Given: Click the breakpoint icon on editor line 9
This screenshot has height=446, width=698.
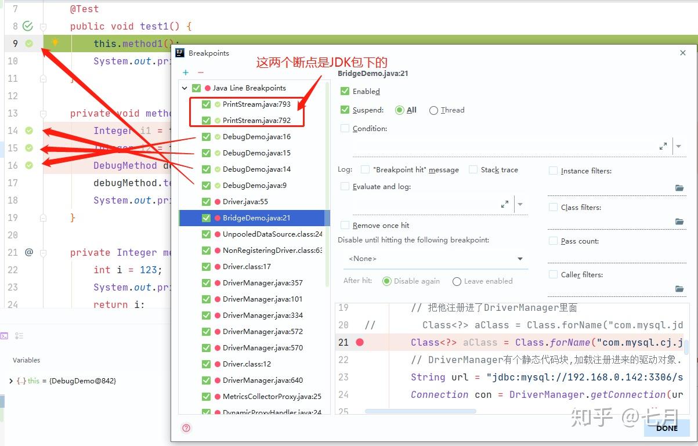Looking at the screenshot, I should 29,43.
